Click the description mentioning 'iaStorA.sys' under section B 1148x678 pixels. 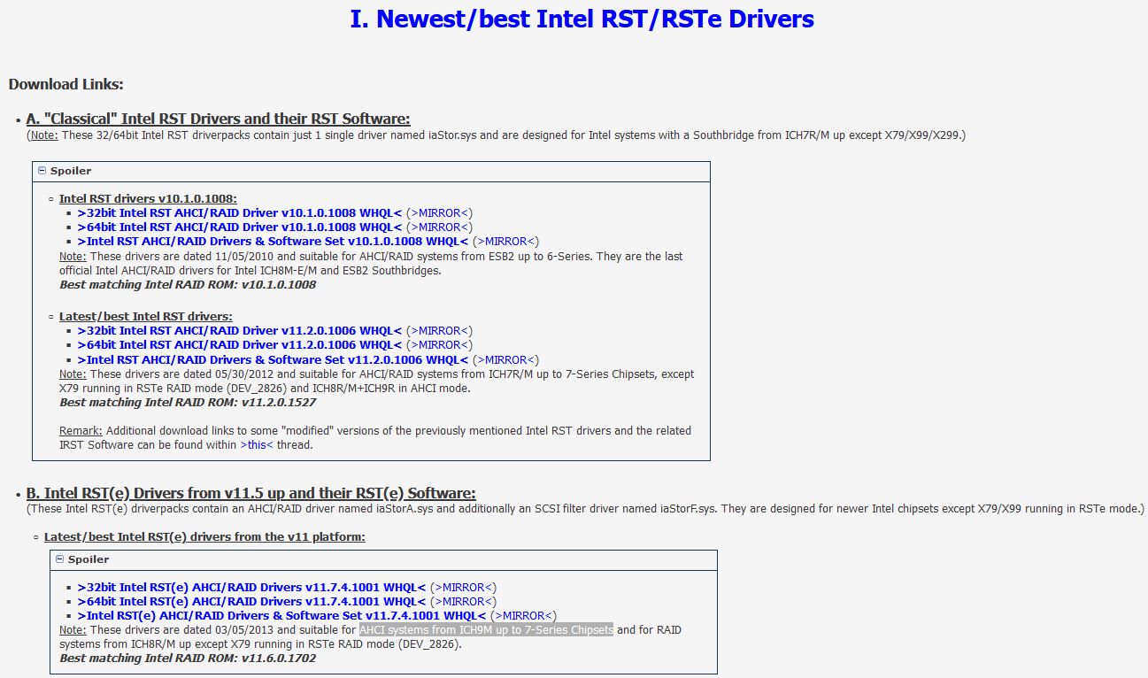(585, 509)
